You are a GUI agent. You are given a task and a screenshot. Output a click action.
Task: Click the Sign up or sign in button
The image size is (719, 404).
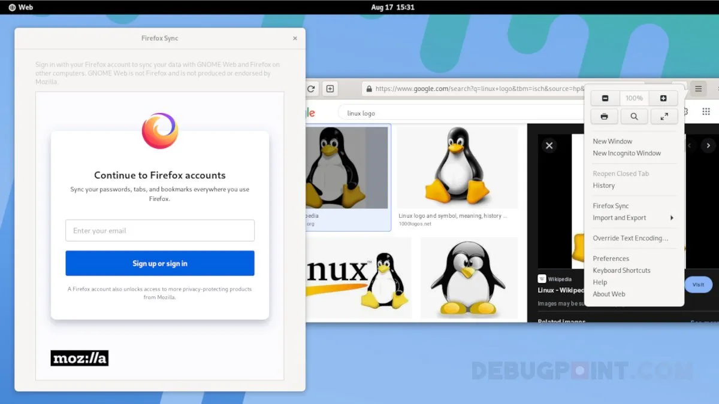[160, 263]
